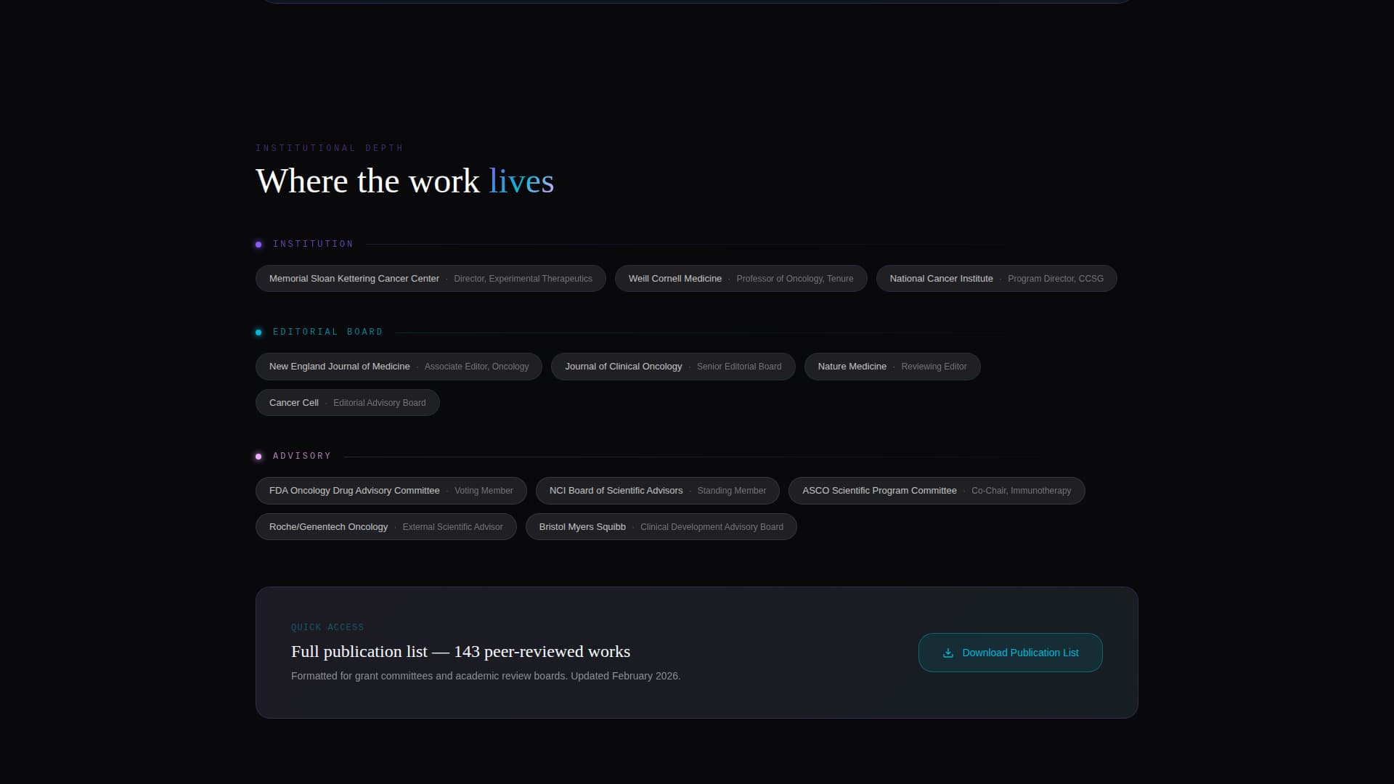Select the Memorial Sloan Kettering Cancer Center chip

pos(431,279)
